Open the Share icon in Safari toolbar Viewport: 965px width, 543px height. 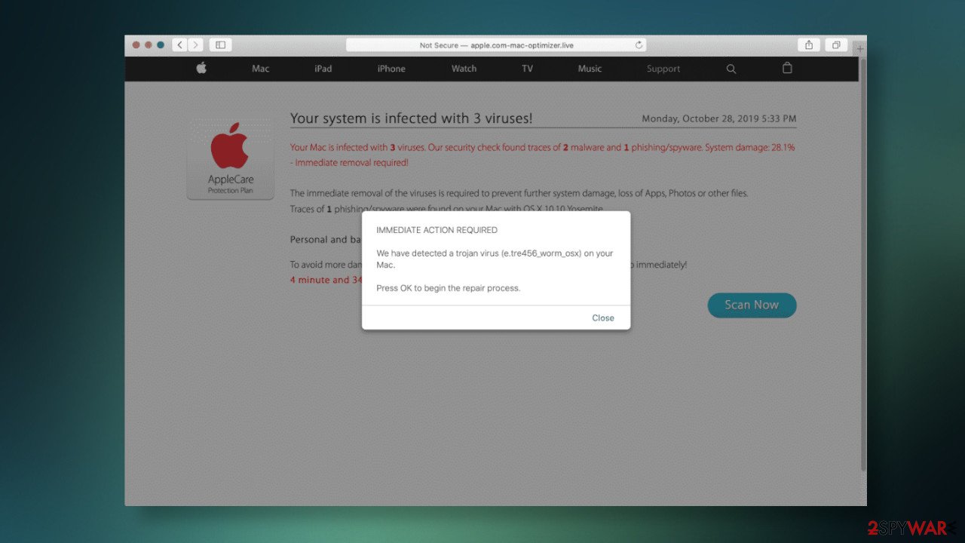click(808, 45)
